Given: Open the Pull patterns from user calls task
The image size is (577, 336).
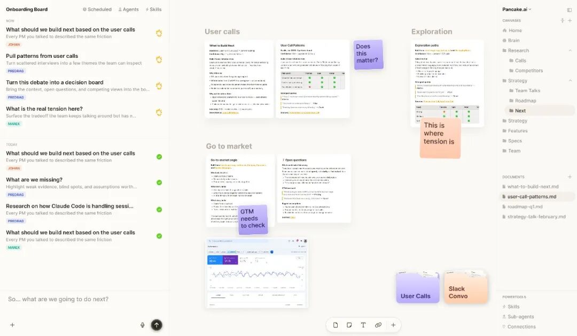Looking at the screenshot, I should 84,63.
